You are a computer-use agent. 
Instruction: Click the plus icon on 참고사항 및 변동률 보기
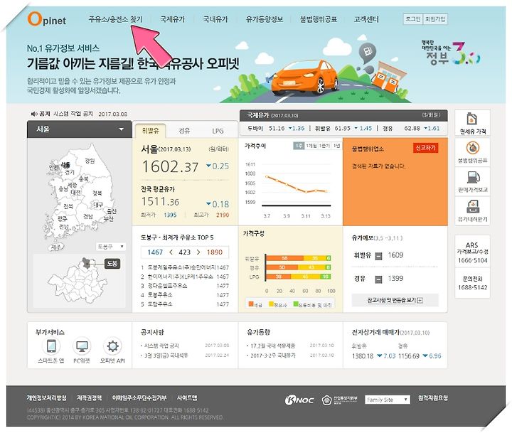(x=420, y=301)
